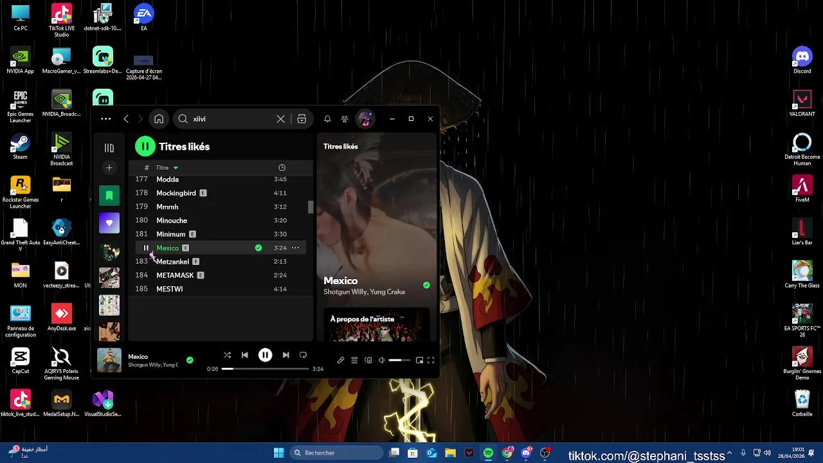The image size is (823, 463).
Task: Open Mexico title in now-playing panel
Action: (340, 280)
